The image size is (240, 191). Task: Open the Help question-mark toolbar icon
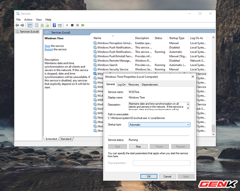click(x=54, y=25)
